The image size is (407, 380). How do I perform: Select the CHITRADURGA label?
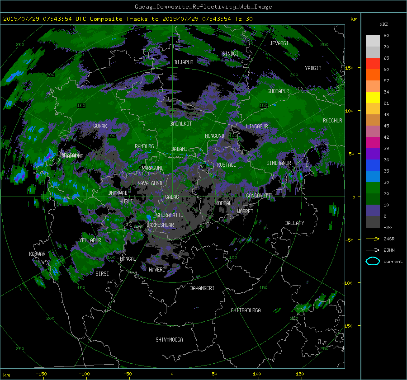(x=246, y=310)
